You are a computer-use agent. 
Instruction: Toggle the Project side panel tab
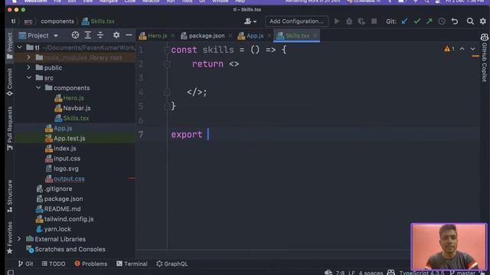(x=10, y=46)
